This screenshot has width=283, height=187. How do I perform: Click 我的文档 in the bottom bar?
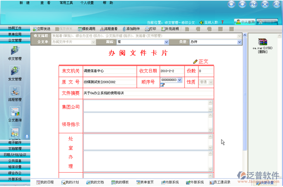click(x=95, y=182)
